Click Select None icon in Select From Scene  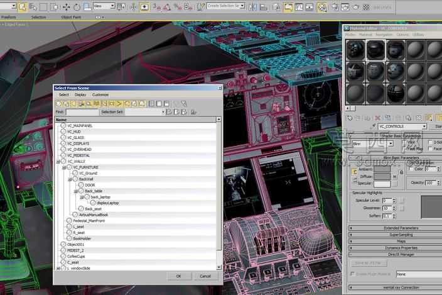(x=159, y=104)
